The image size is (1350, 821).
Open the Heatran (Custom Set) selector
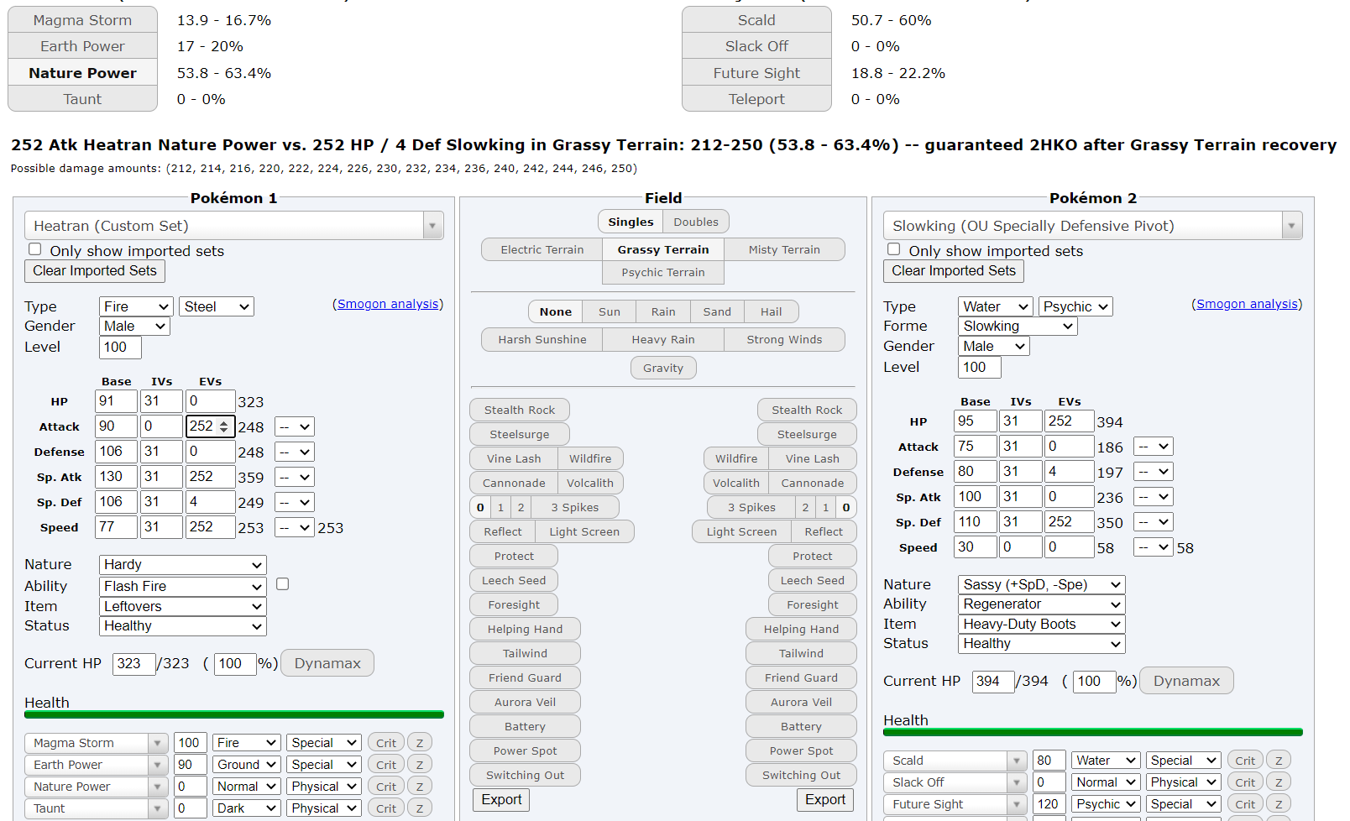[x=234, y=225]
